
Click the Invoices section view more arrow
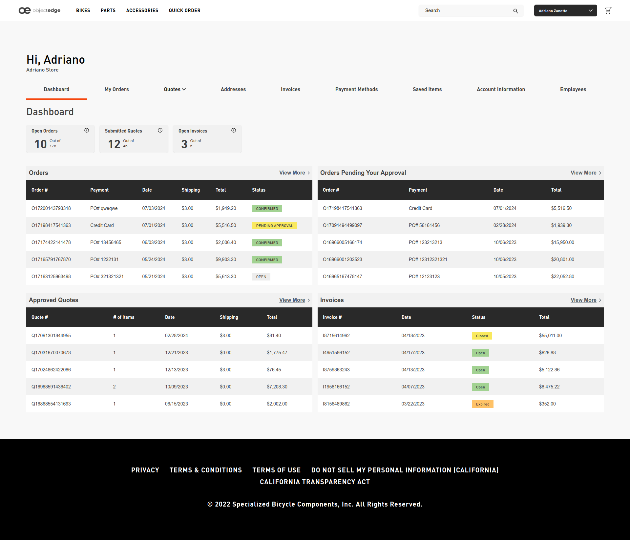(x=600, y=300)
